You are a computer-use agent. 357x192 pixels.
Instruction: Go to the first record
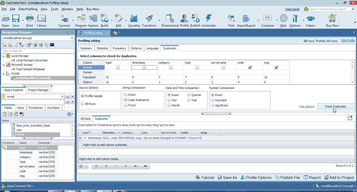(96, 166)
